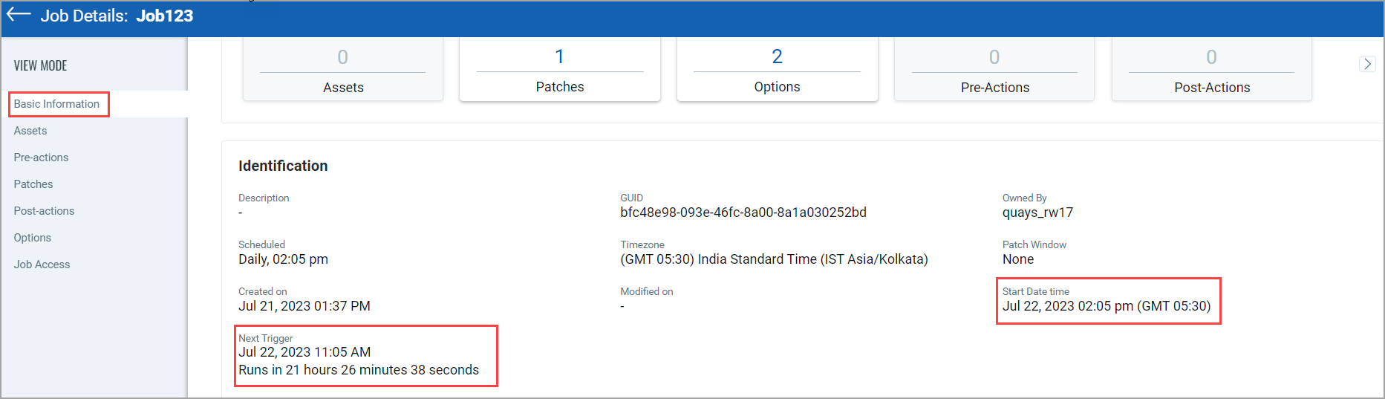
Task: Click Next Trigger time 11:05 AM
Action: [x=304, y=352]
